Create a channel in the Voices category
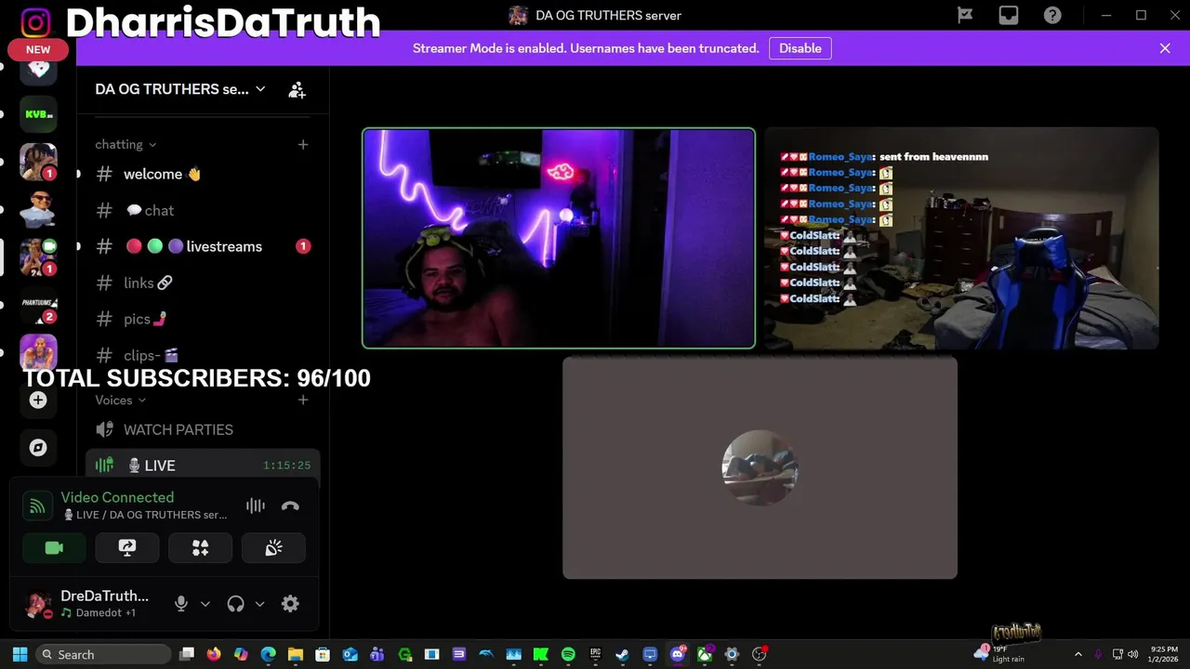The image size is (1190, 669). pos(303,400)
